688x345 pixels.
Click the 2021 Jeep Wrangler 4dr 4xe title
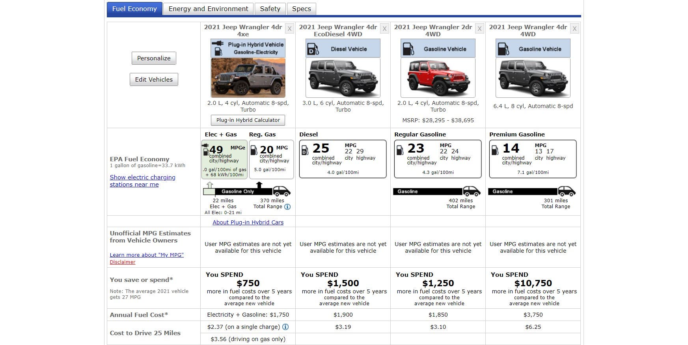pyautogui.click(x=243, y=30)
